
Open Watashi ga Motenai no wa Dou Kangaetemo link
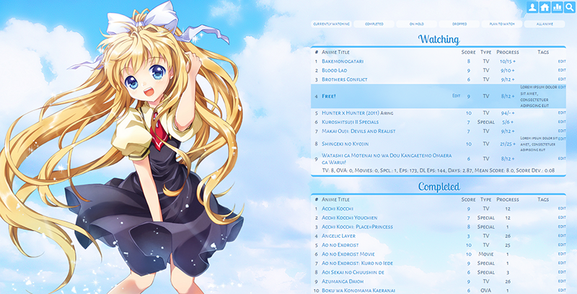387,159
